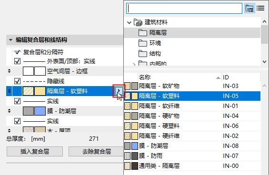Click total thickness value 271
The height and width of the screenshot is (175, 269).
point(94,139)
